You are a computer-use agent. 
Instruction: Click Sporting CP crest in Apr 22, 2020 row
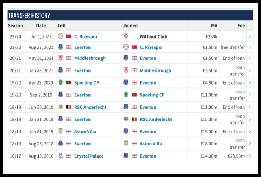point(60,82)
